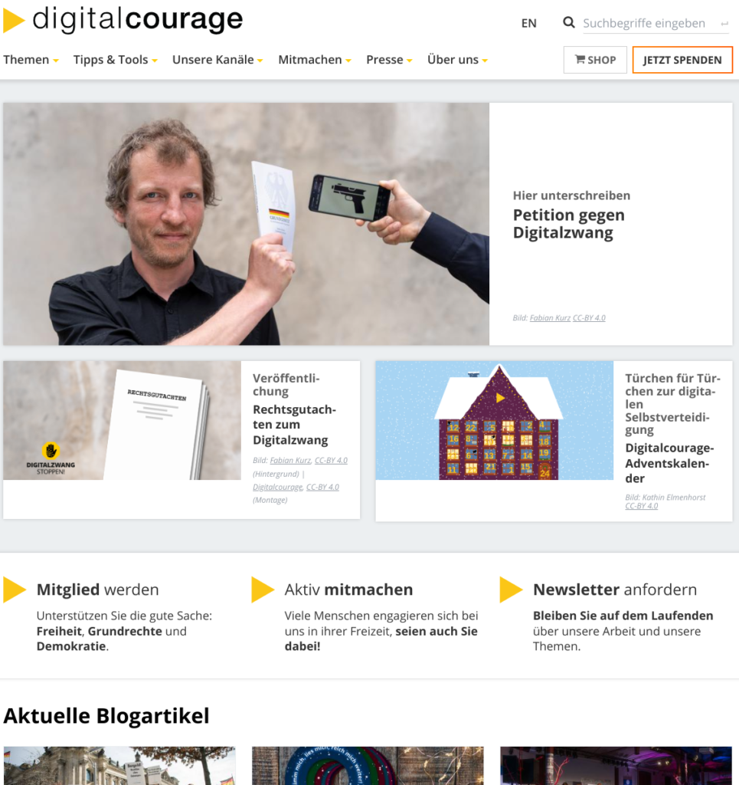The image size is (739, 785).
Task: Open the Mitmachen dropdown menu
Action: click(315, 60)
